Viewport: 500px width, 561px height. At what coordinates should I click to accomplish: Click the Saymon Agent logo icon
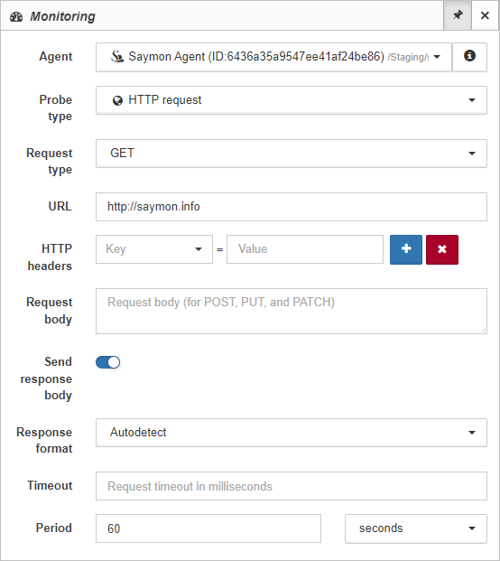pyautogui.click(x=117, y=57)
